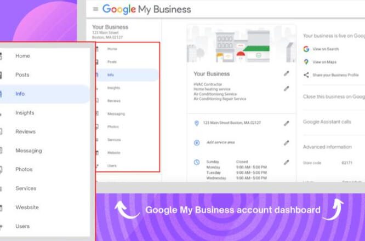
Task: Open View on Maps link
Action: click(x=324, y=62)
